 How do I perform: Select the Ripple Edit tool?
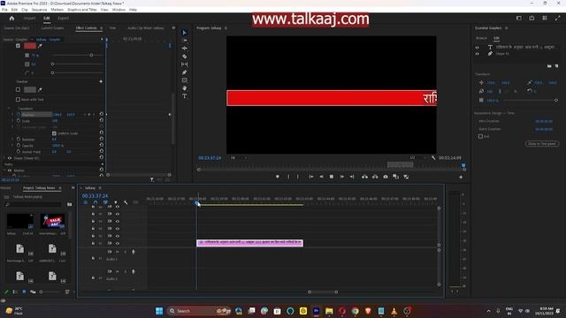(185, 49)
